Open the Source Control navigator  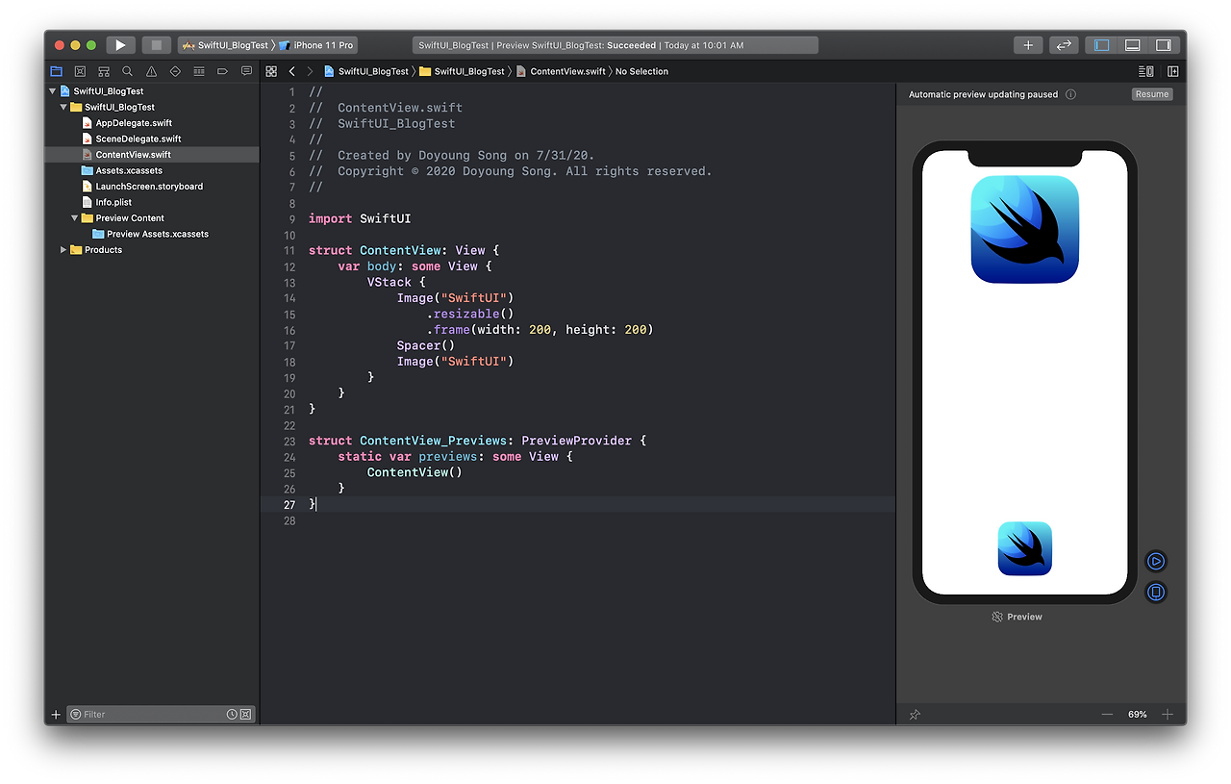click(80, 71)
